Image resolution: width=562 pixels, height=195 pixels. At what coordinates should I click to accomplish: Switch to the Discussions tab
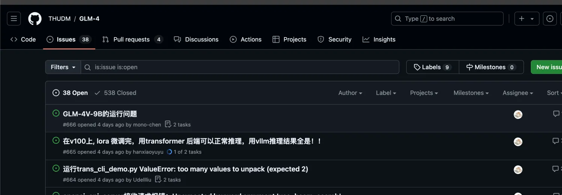tap(196, 39)
